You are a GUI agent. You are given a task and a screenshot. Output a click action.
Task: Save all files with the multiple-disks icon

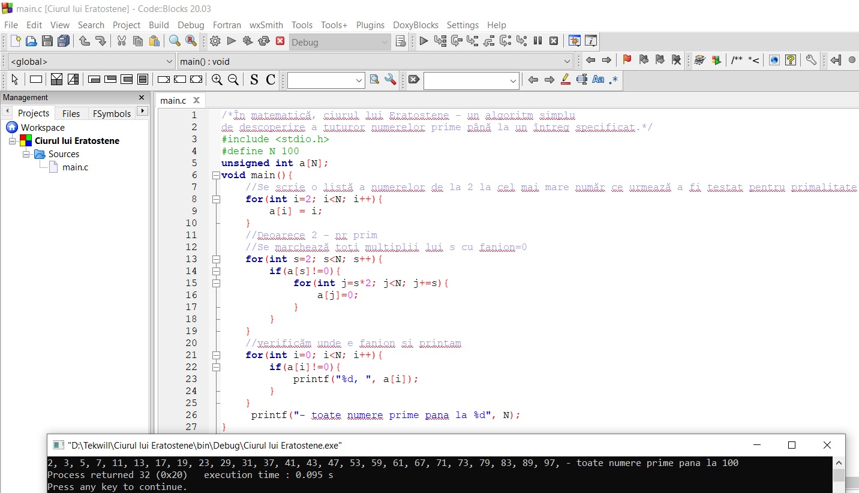point(64,41)
